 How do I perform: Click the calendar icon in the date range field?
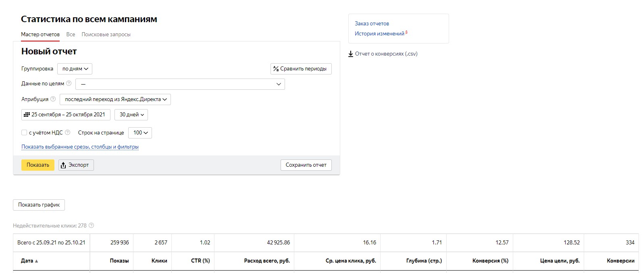pyautogui.click(x=27, y=115)
